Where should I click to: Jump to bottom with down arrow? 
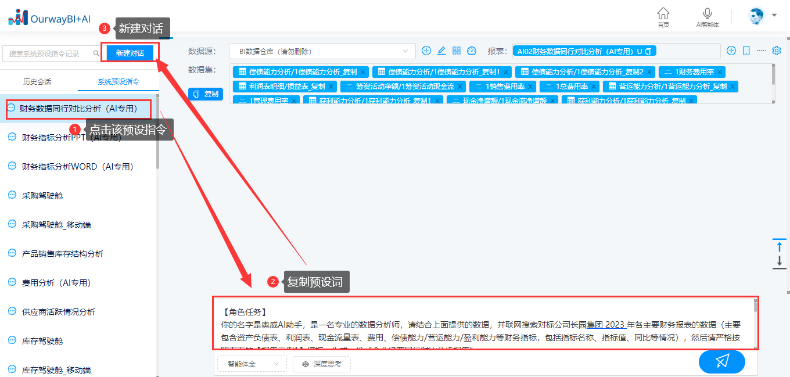coord(780,261)
